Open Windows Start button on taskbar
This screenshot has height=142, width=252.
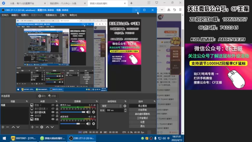(x=4, y=138)
